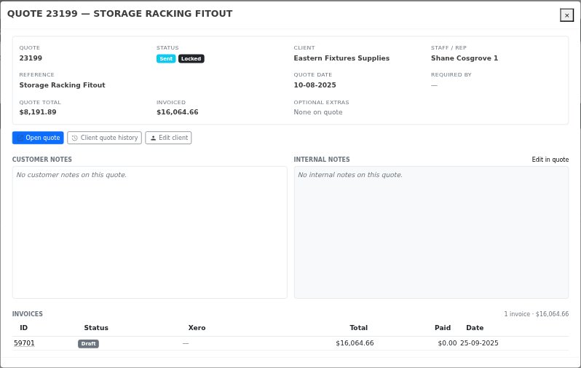Select the Edit client button

168,138
